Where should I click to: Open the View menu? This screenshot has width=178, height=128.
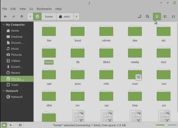pyautogui.click(x=23, y=9)
